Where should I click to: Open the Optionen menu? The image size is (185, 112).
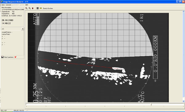(x=9, y=5)
